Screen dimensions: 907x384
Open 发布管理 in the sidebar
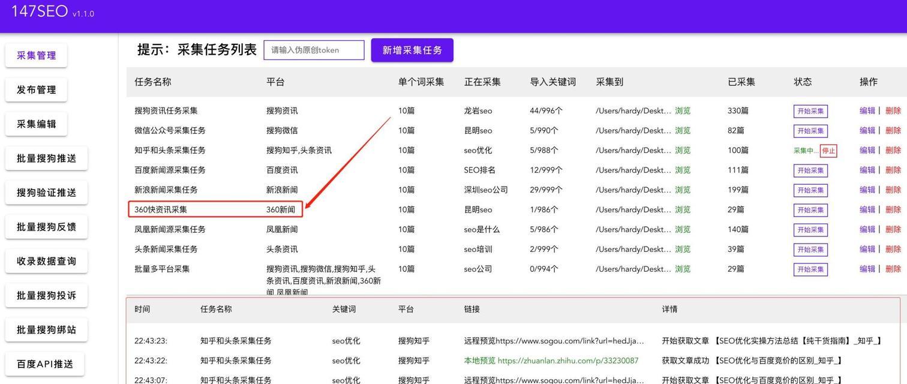36,89
